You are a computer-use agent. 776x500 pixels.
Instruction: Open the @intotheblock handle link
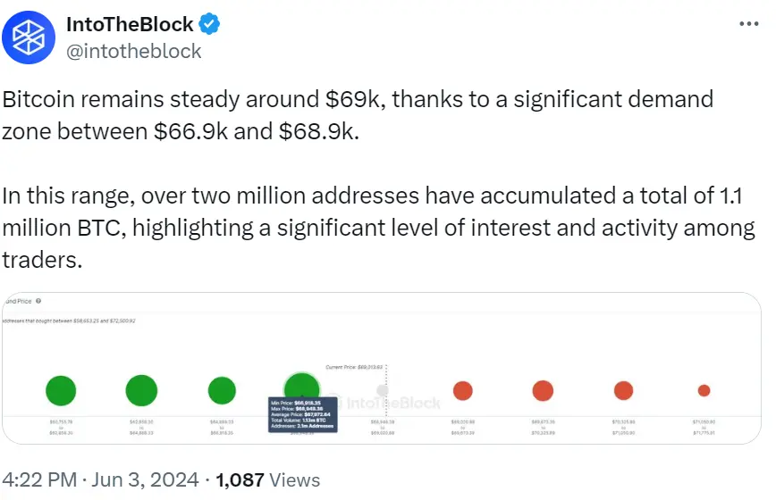click(x=133, y=52)
